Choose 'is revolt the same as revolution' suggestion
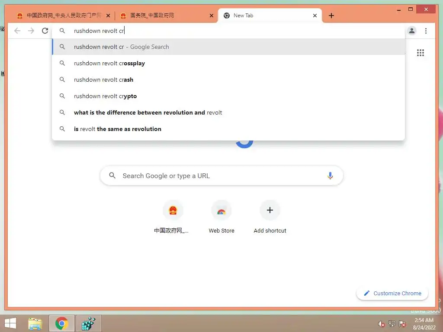Viewport: 443px width, 332px height. coord(228,129)
